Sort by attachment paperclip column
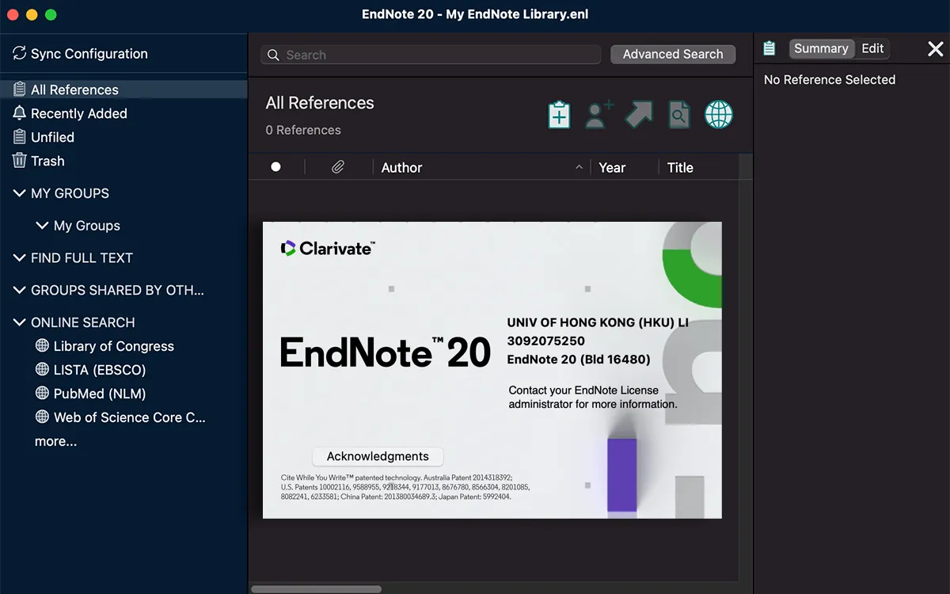The height and width of the screenshot is (594, 950). pos(338,167)
